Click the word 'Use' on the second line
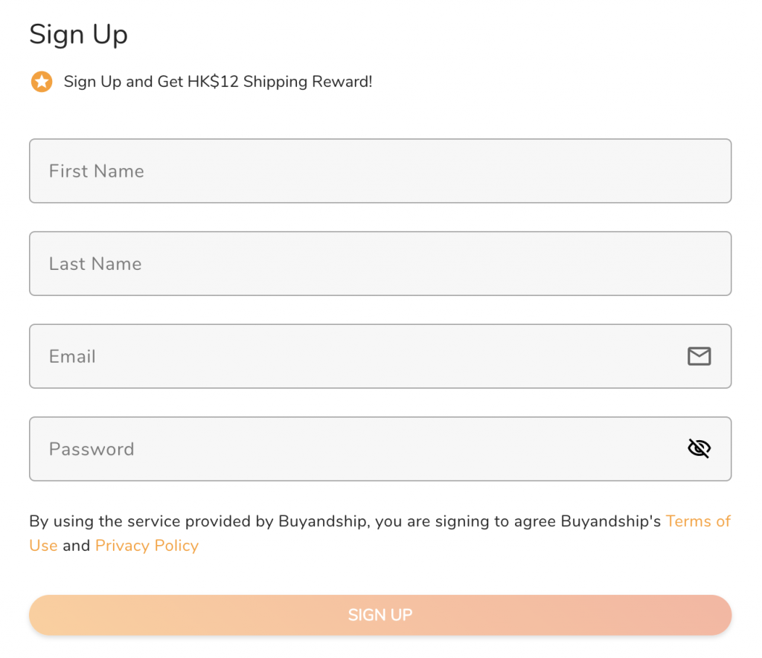Viewport: 762px width, 658px height. tap(43, 546)
